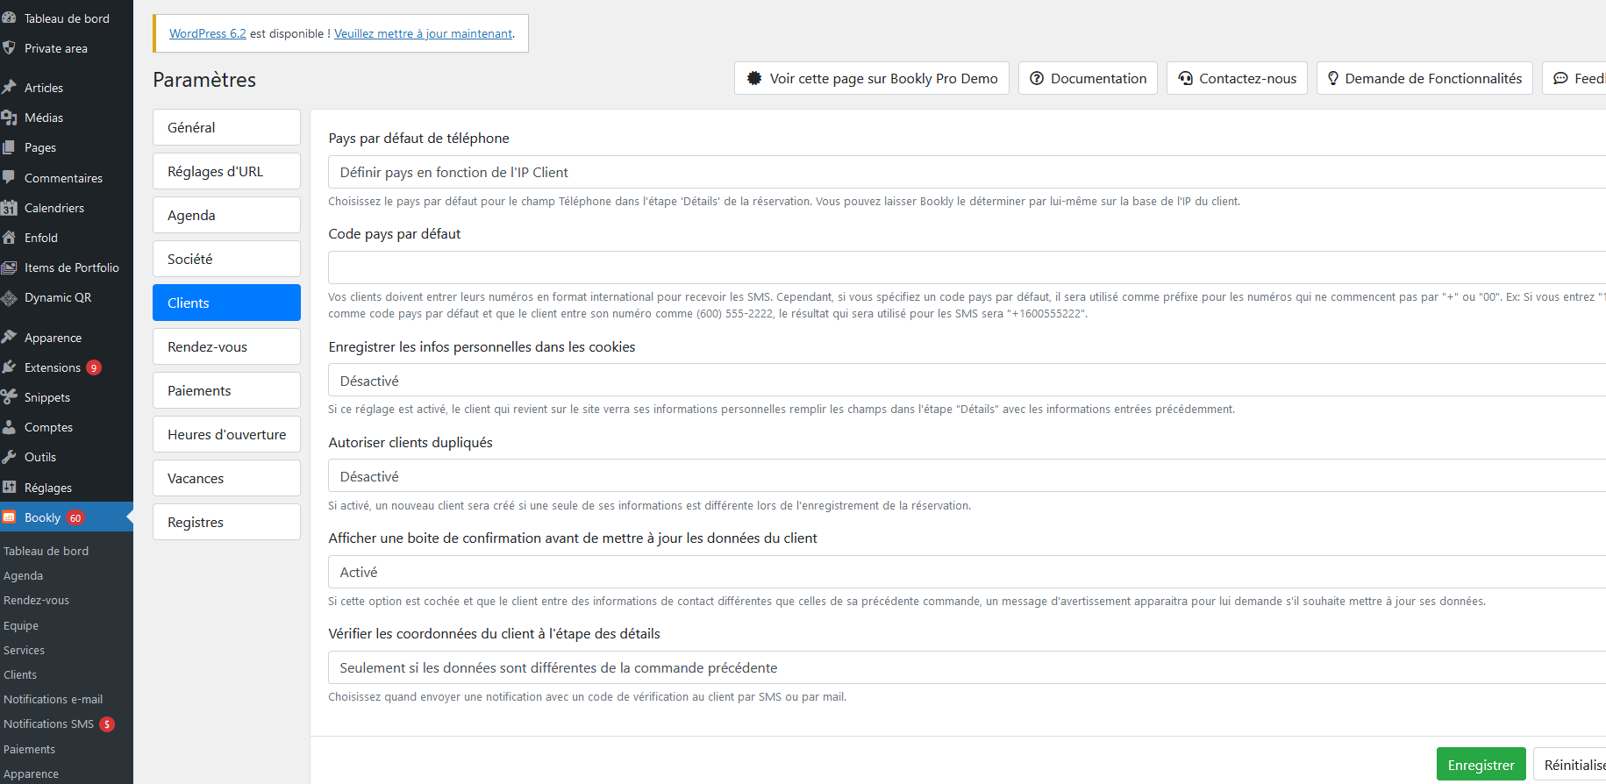Click the Apparence brush icon
Viewport: 1606px width, 784px height.
coord(9,337)
